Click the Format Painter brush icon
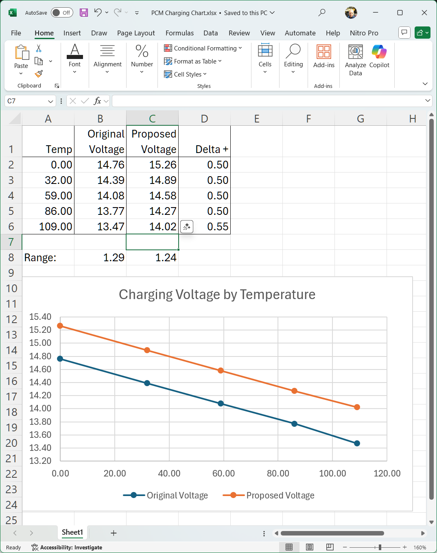 [39, 74]
